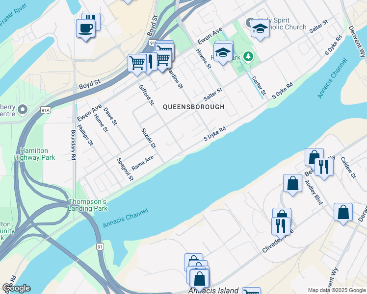Click the Queensborough neighborhood label
The width and height of the screenshot is (367, 294).
tap(194, 107)
